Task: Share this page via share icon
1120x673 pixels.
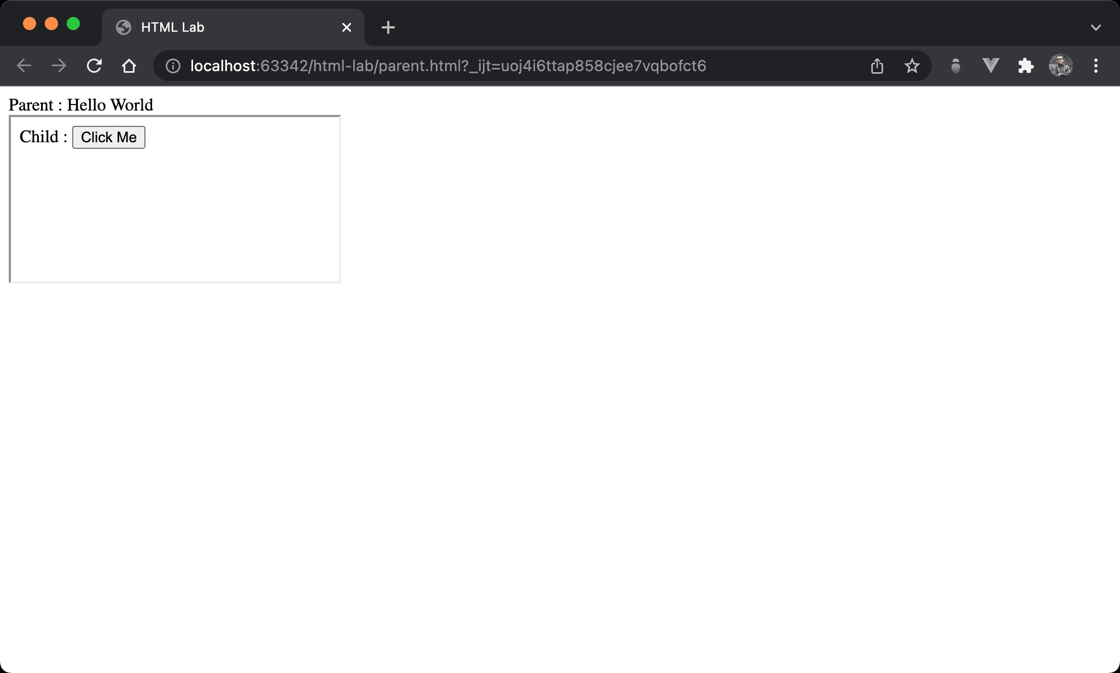Action: [877, 66]
